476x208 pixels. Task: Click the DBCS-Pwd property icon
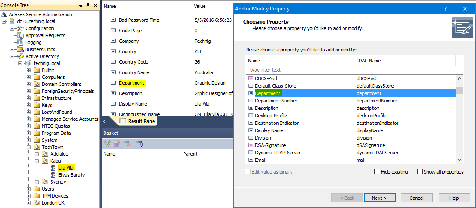pyautogui.click(x=251, y=78)
